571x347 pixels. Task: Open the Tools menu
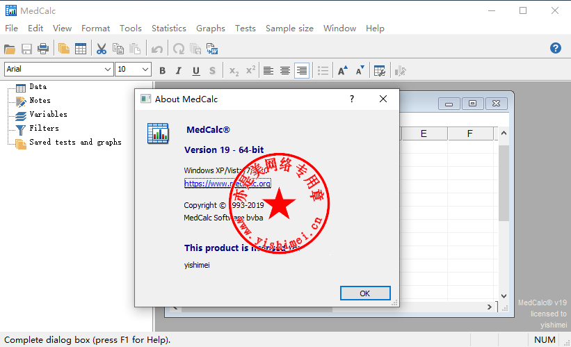[130, 29]
